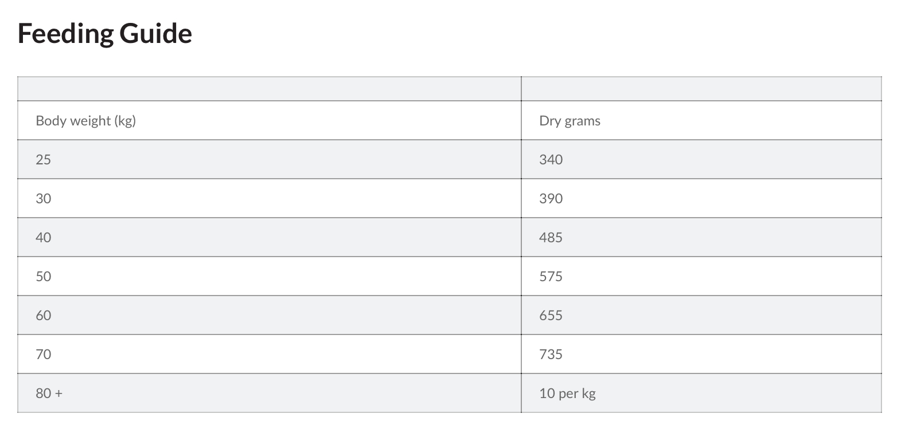Click the word Guide in the heading
The image size is (901, 433).
155,33
